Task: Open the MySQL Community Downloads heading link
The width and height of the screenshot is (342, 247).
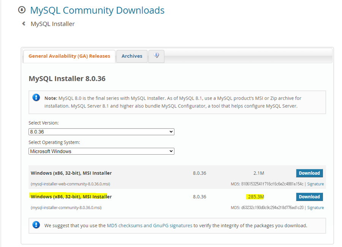Action: (x=97, y=10)
